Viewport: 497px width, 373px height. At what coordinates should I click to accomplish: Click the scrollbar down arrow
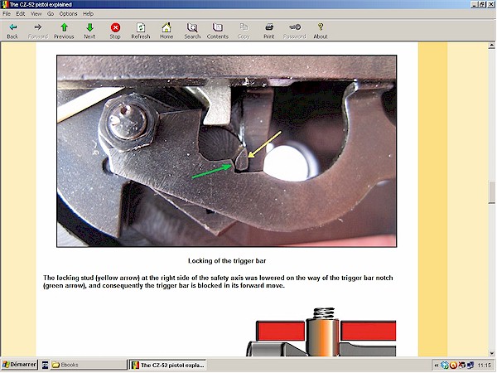[491, 353]
